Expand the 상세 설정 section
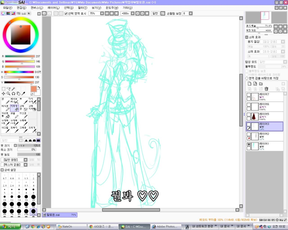The image size is (288, 230). tap(2, 170)
